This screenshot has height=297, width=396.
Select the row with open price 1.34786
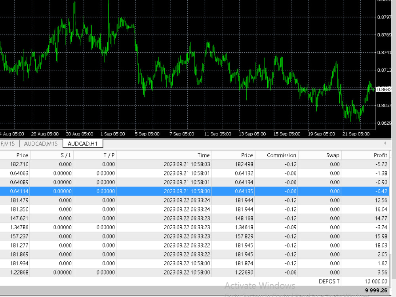click(x=194, y=228)
